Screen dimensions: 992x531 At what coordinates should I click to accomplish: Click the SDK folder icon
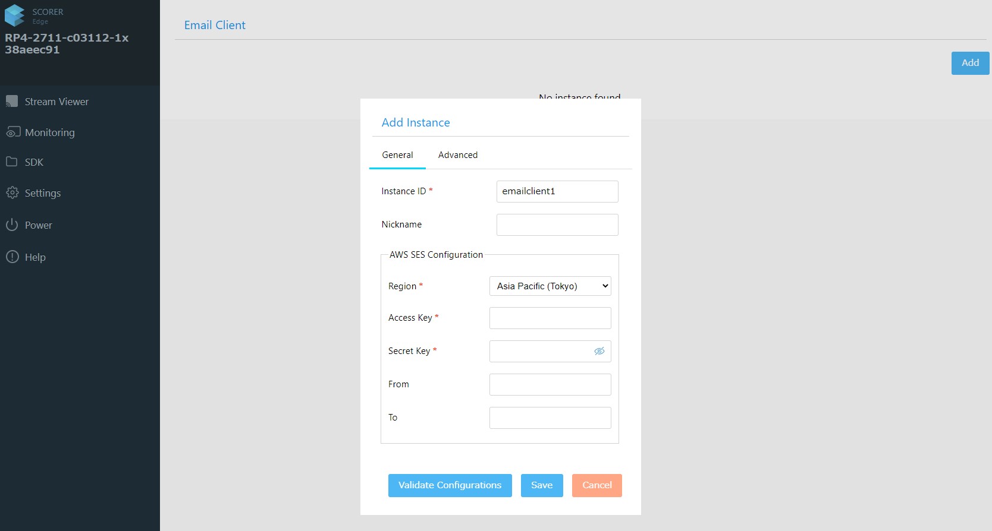tap(12, 162)
